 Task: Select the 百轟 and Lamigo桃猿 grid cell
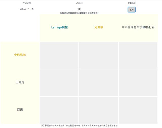[x=59, y=110]
